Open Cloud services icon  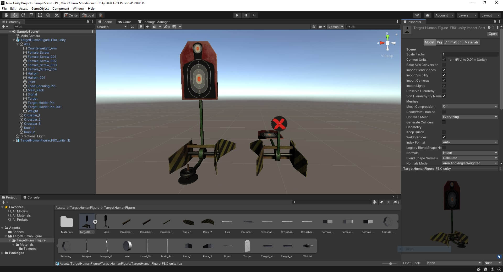click(428, 15)
